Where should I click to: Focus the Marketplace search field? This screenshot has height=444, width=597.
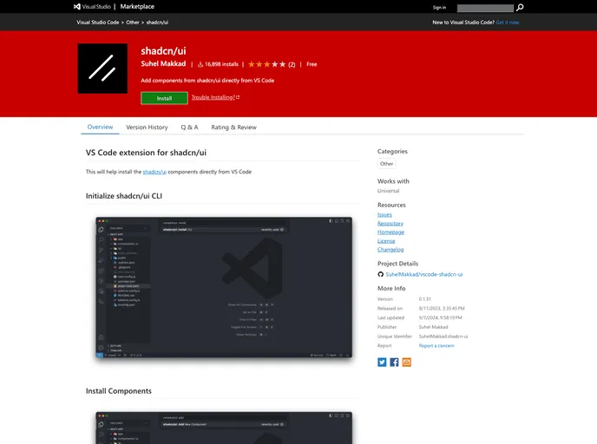(x=485, y=8)
